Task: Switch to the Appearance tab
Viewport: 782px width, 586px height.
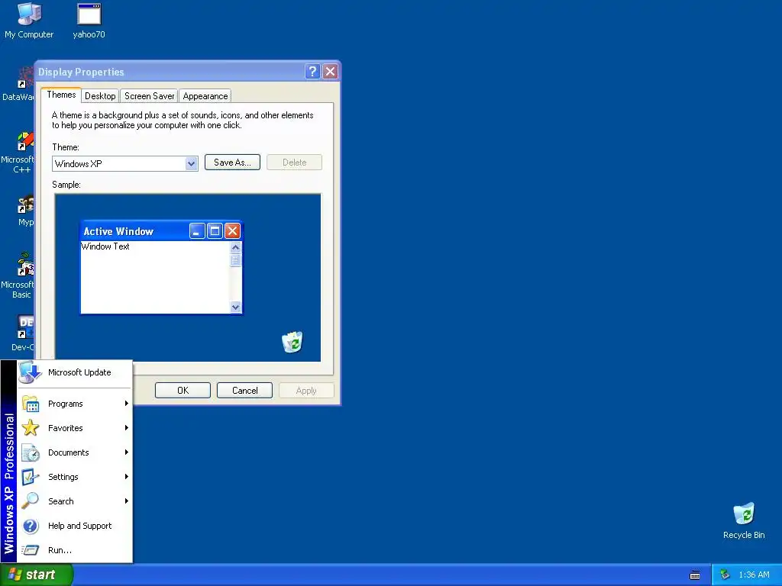Action: (x=205, y=96)
